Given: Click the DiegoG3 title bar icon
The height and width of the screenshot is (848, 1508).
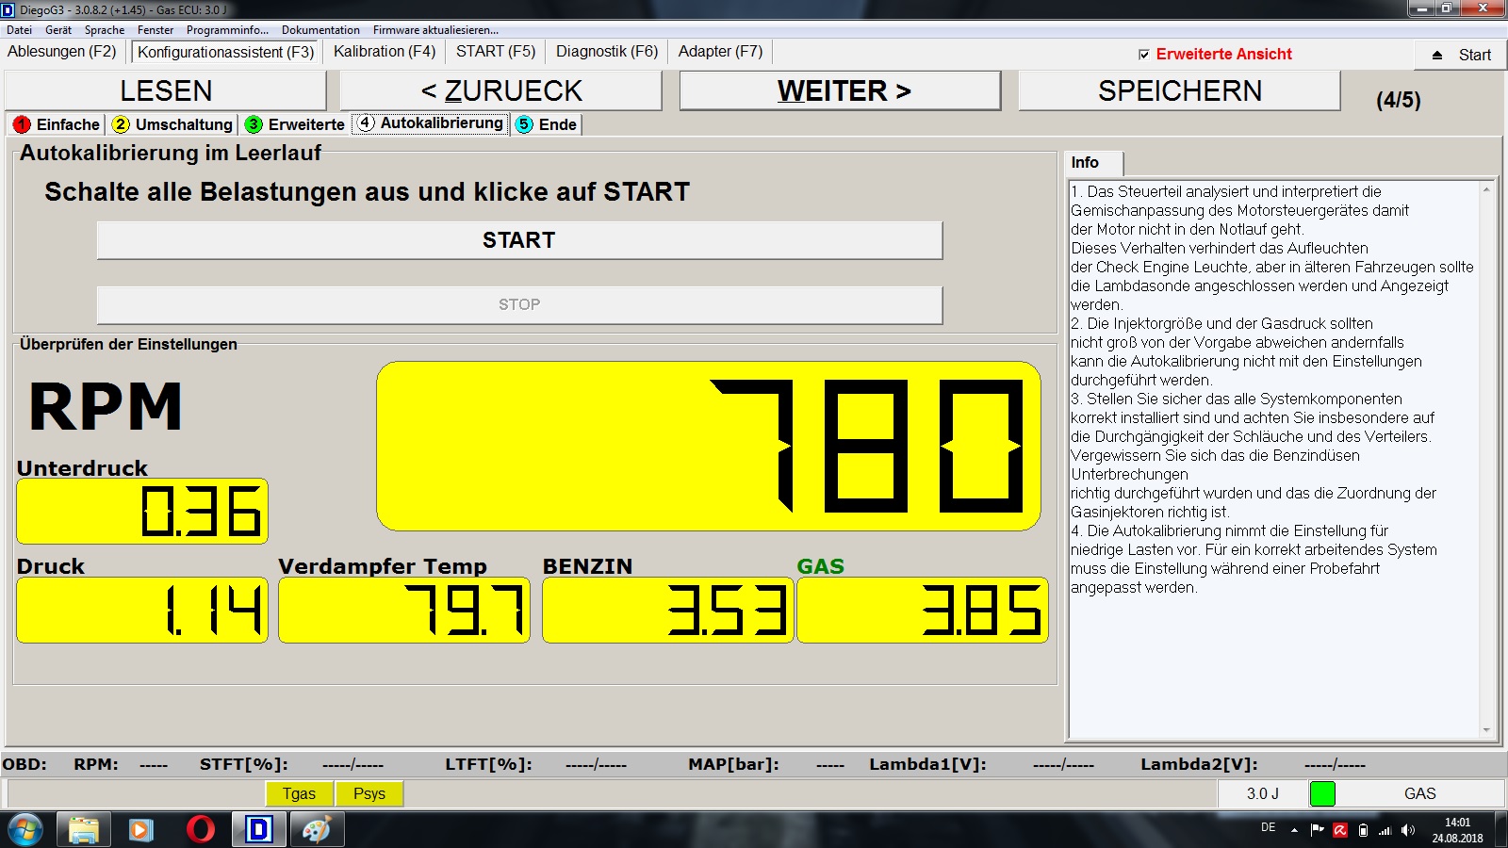Looking at the screenshot, I should click(8, 9).
